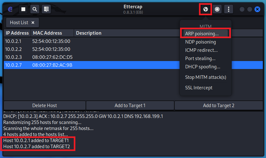This screenshot has height=158, width=266.
Task: Click log line '4 hosts added to the hosts list'
Action: point(35,134)
